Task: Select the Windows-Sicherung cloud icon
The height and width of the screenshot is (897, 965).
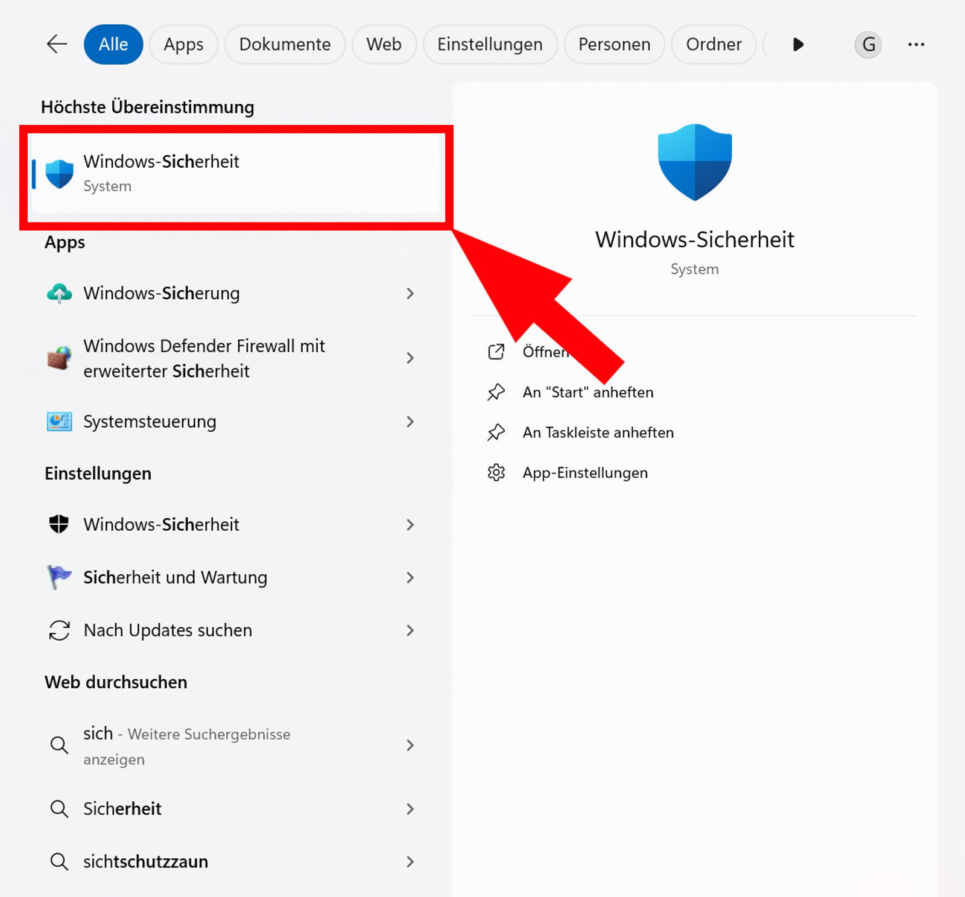Action: pyautogui.click(x=59, y=293)
